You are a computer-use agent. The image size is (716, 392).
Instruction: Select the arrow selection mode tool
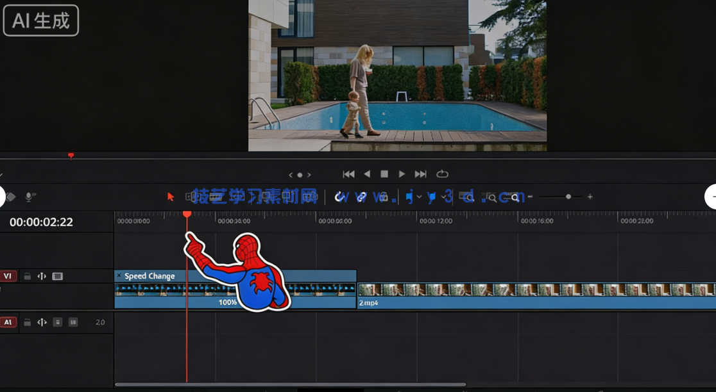point(170,197)
